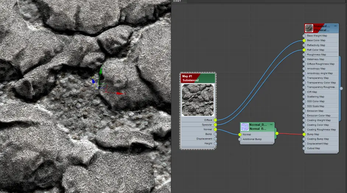Click the Substance2 rock texture preview thumbnail

pos(198,100)
